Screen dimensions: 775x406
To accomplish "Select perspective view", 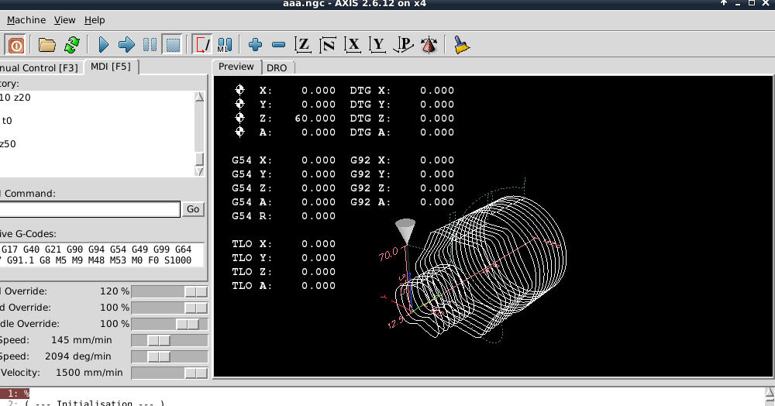I will point(404,45).
